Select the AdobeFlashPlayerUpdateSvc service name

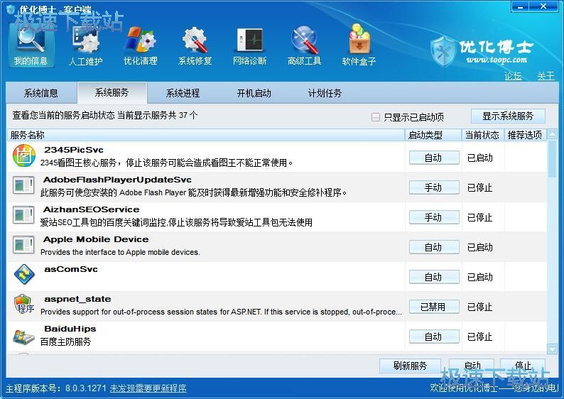pyautogui.click(x=117, y=180)
